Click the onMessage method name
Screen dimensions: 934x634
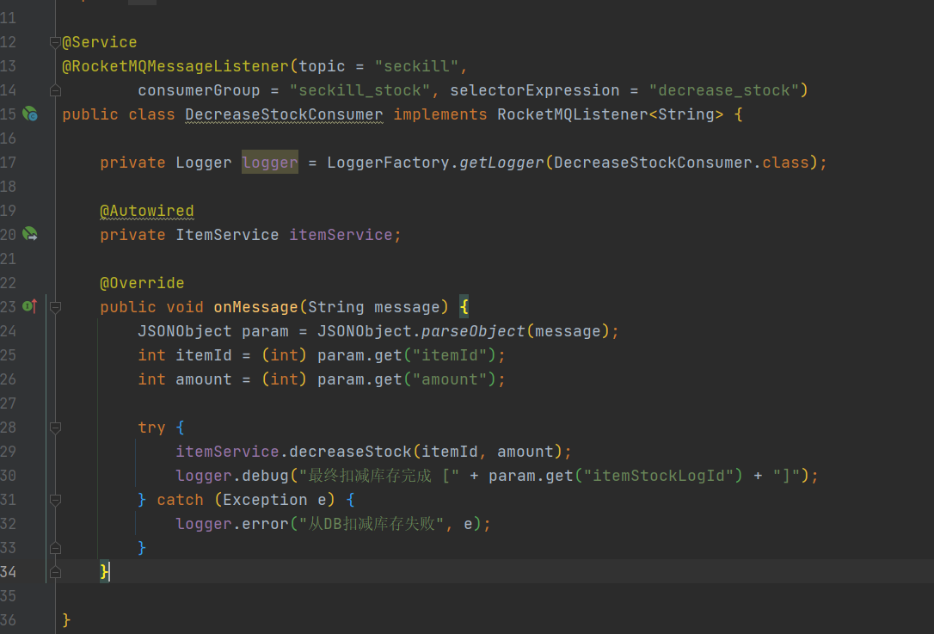(x=255, y=307)
